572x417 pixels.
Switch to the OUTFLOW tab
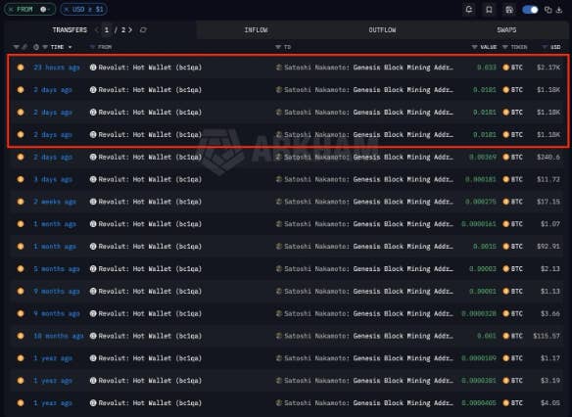tap(382, 30)
